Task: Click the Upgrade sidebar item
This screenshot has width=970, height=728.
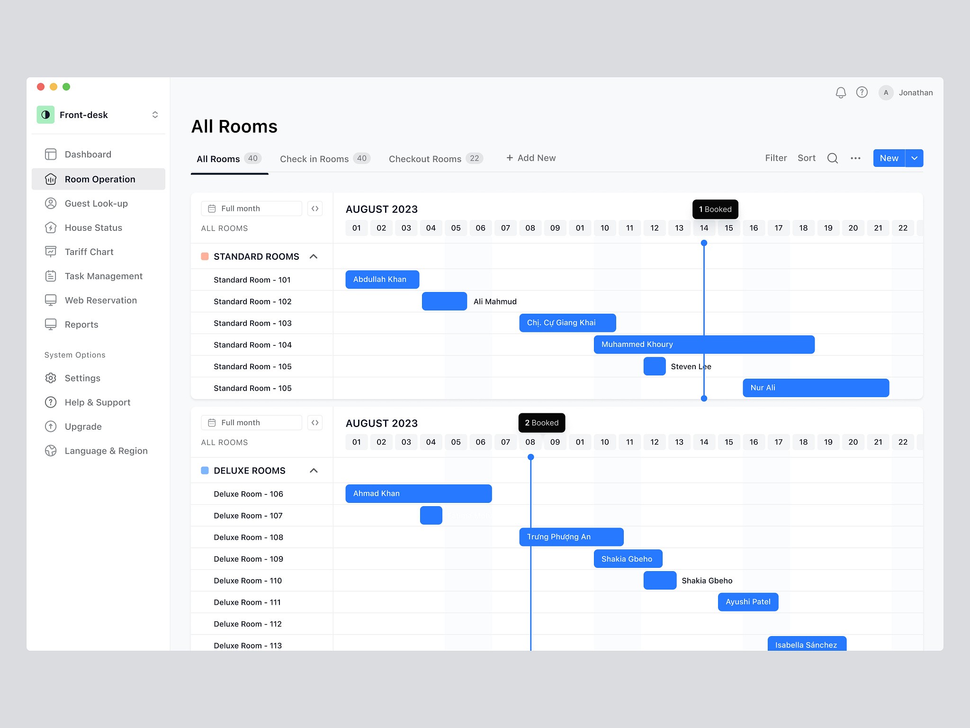Action: 83,427
